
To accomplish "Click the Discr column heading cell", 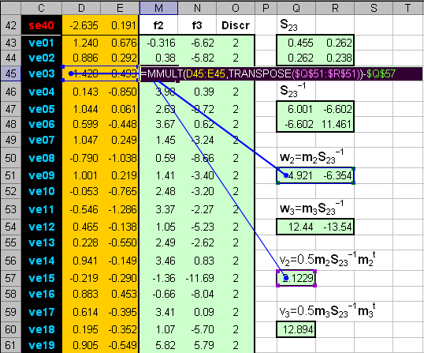I will (x=236, y=25).
